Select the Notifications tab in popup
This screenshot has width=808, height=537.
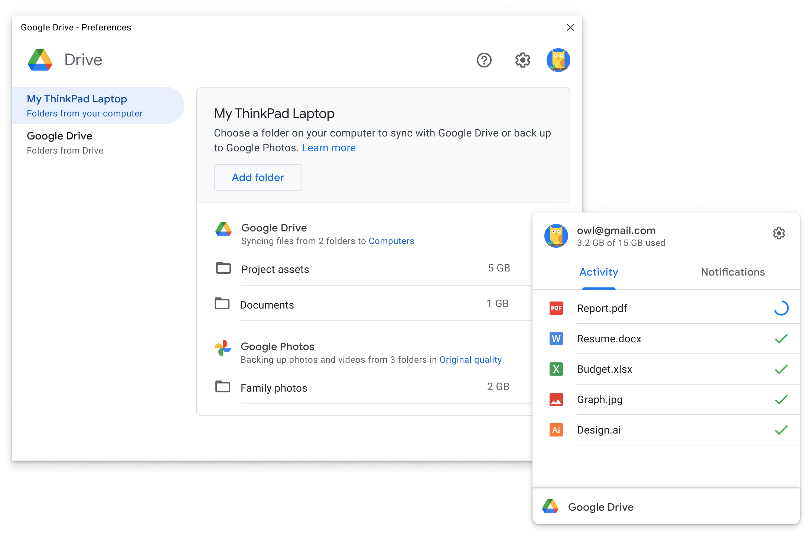(732, 271)
